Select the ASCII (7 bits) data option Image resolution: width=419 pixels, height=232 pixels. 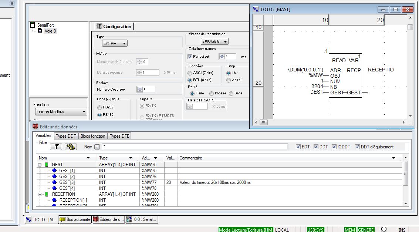[190, 73]
